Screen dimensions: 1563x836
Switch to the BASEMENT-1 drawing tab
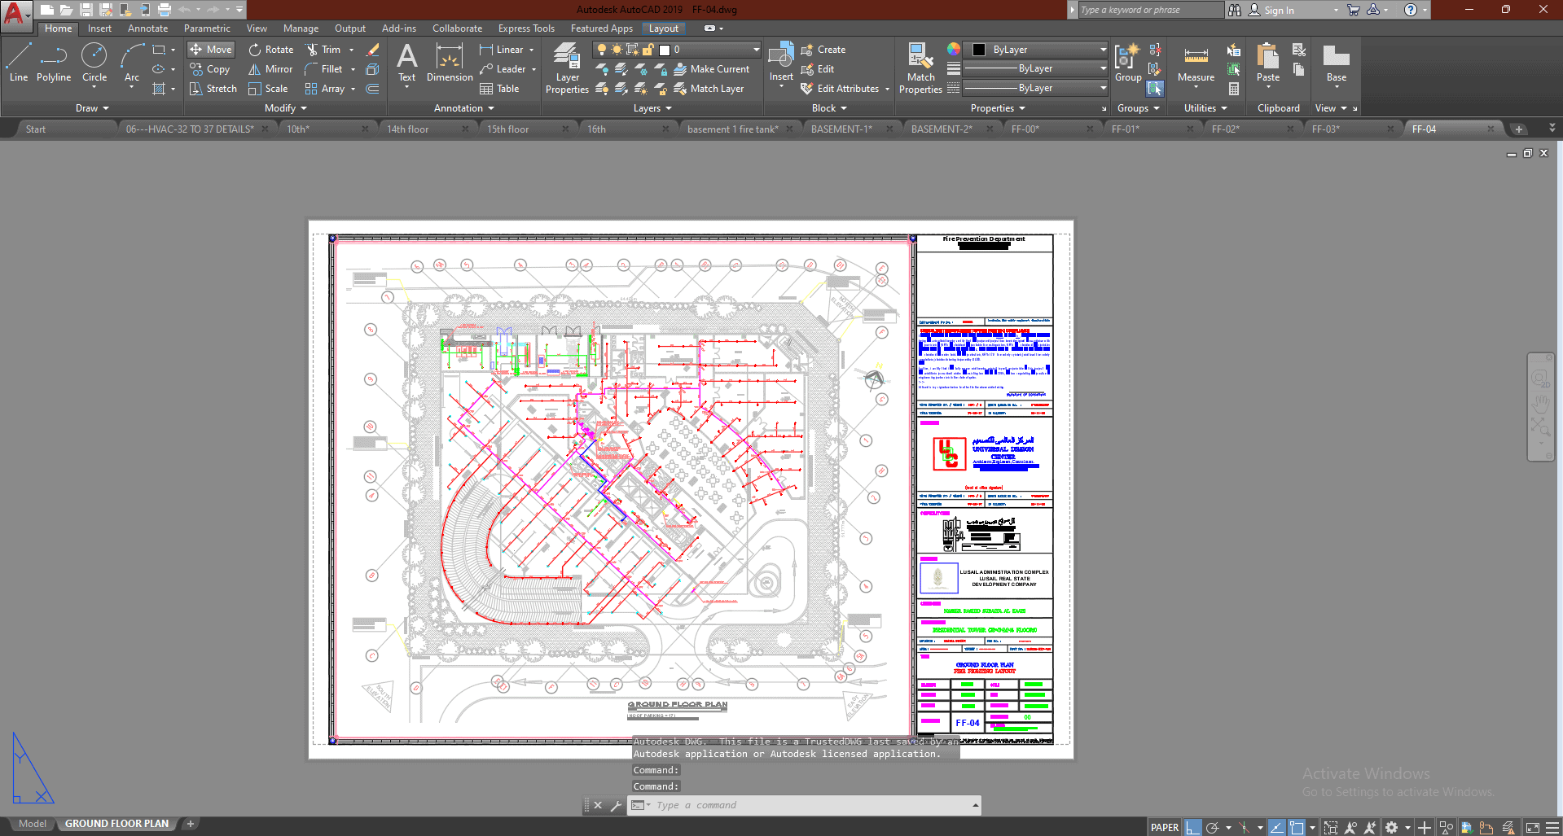[841, 129]
